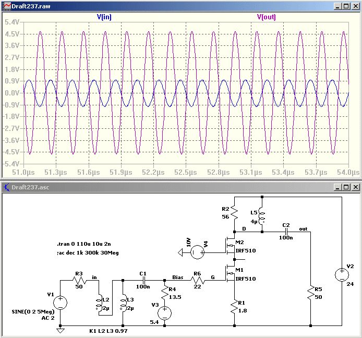
Task: Click the K1 L2 L3 0.97 coupling directive
Action: click(x=111, y=331)
